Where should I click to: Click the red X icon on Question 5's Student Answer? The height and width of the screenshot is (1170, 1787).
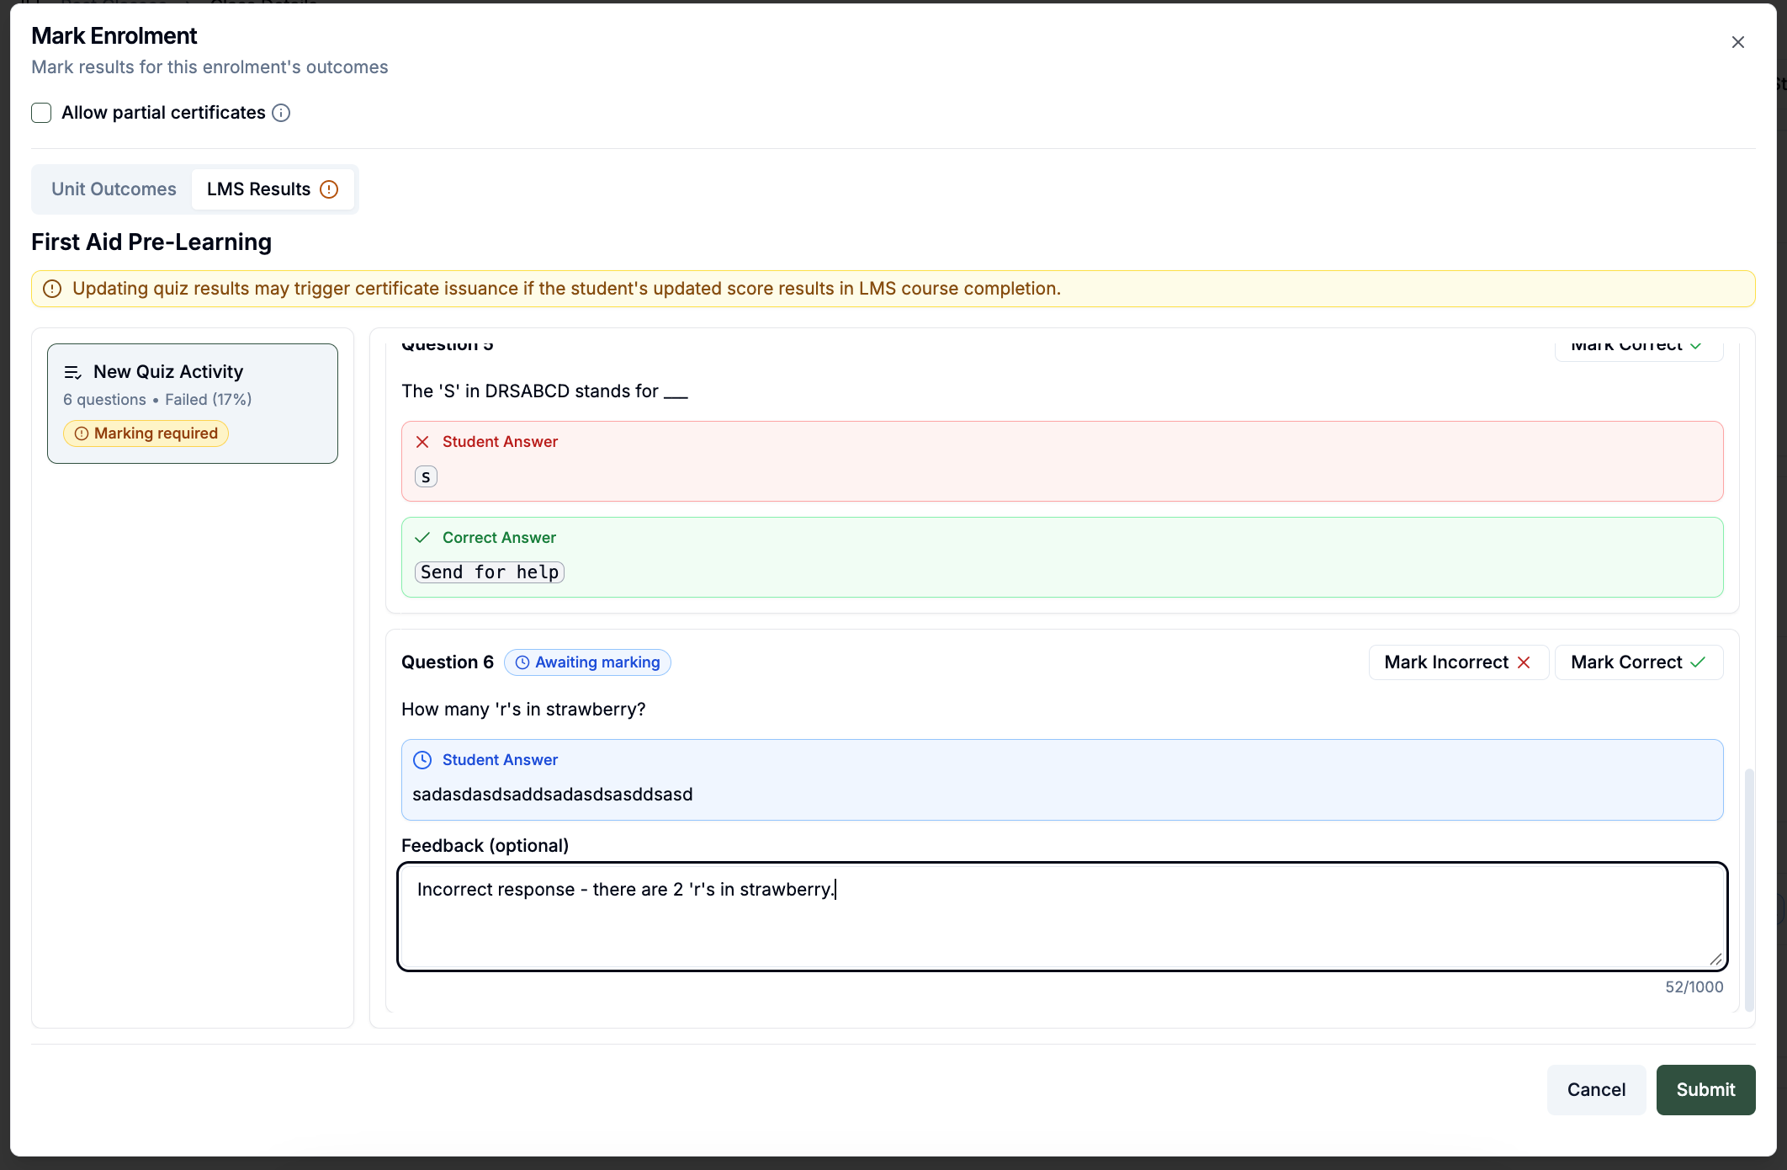(422, 442)
